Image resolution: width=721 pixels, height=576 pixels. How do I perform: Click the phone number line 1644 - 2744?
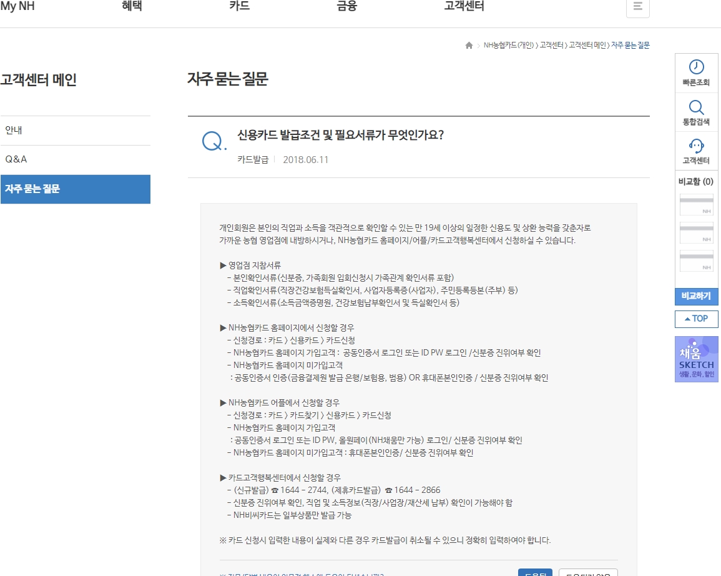pyautogui.click(x=333, y=490)
